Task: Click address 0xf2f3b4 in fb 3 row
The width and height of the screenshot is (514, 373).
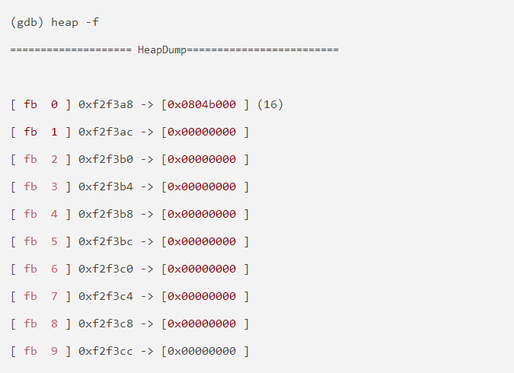Action: point(105,186)
